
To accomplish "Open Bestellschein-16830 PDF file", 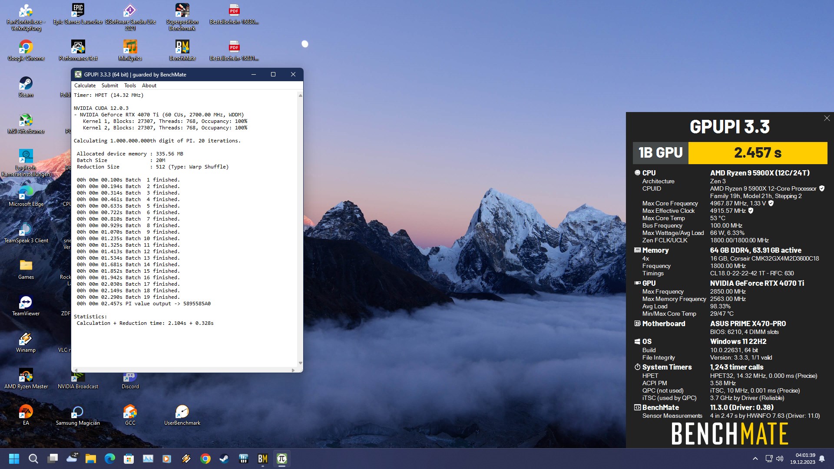I will 234,14.
